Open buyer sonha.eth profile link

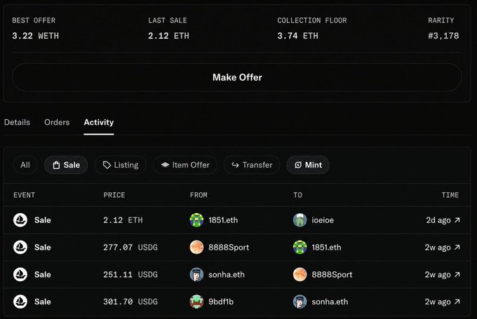pos(330,301)
